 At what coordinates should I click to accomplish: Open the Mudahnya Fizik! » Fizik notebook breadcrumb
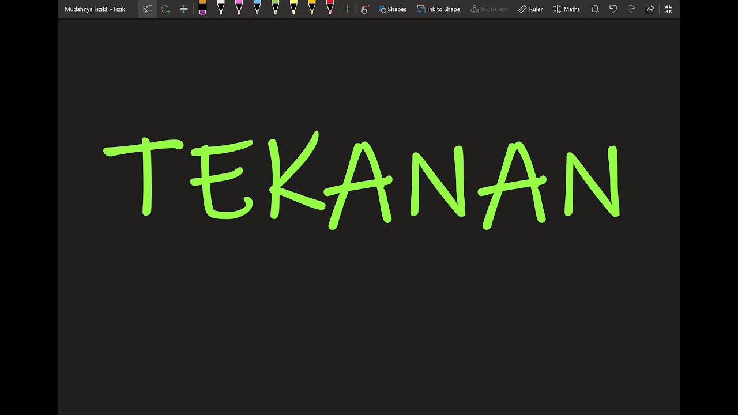95,9
